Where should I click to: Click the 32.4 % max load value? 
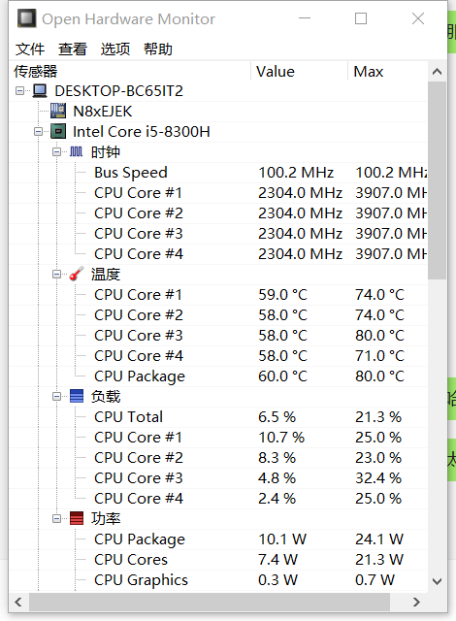[x=378, y=478]
